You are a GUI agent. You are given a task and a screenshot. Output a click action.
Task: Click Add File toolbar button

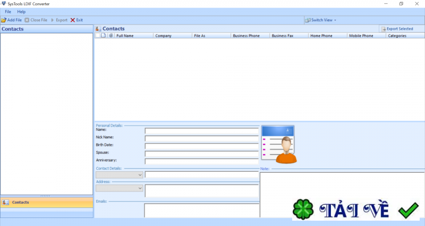[x=11, y=20]
